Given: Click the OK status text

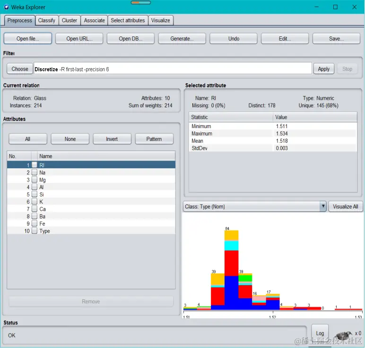Looking at the screenshot, I should tap(12, 335).
